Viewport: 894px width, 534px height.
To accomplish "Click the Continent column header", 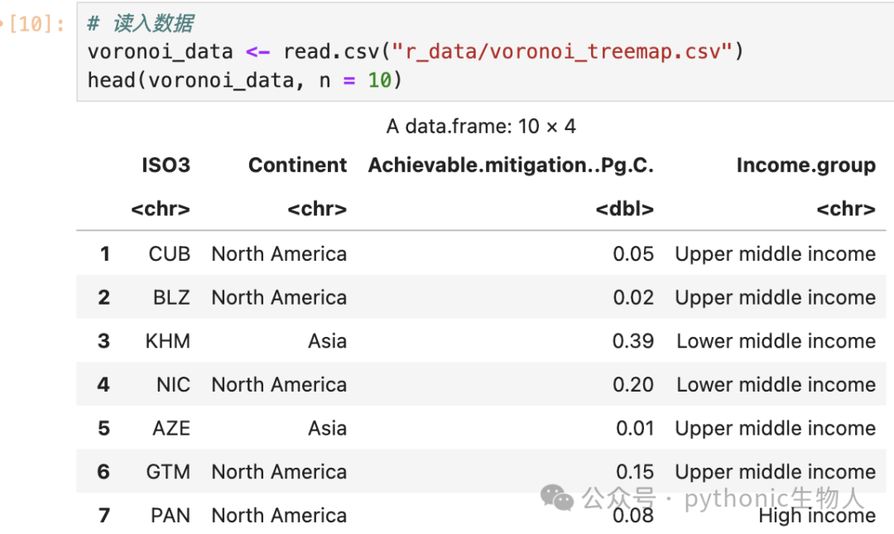I will tap(298, 165).
